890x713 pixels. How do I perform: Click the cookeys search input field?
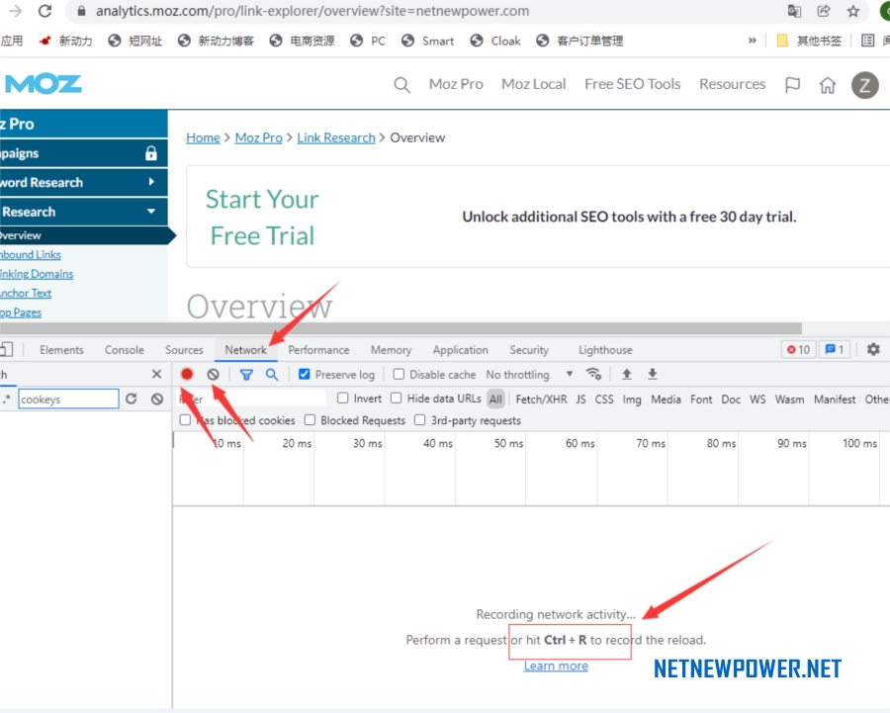(x=68, y=400)
